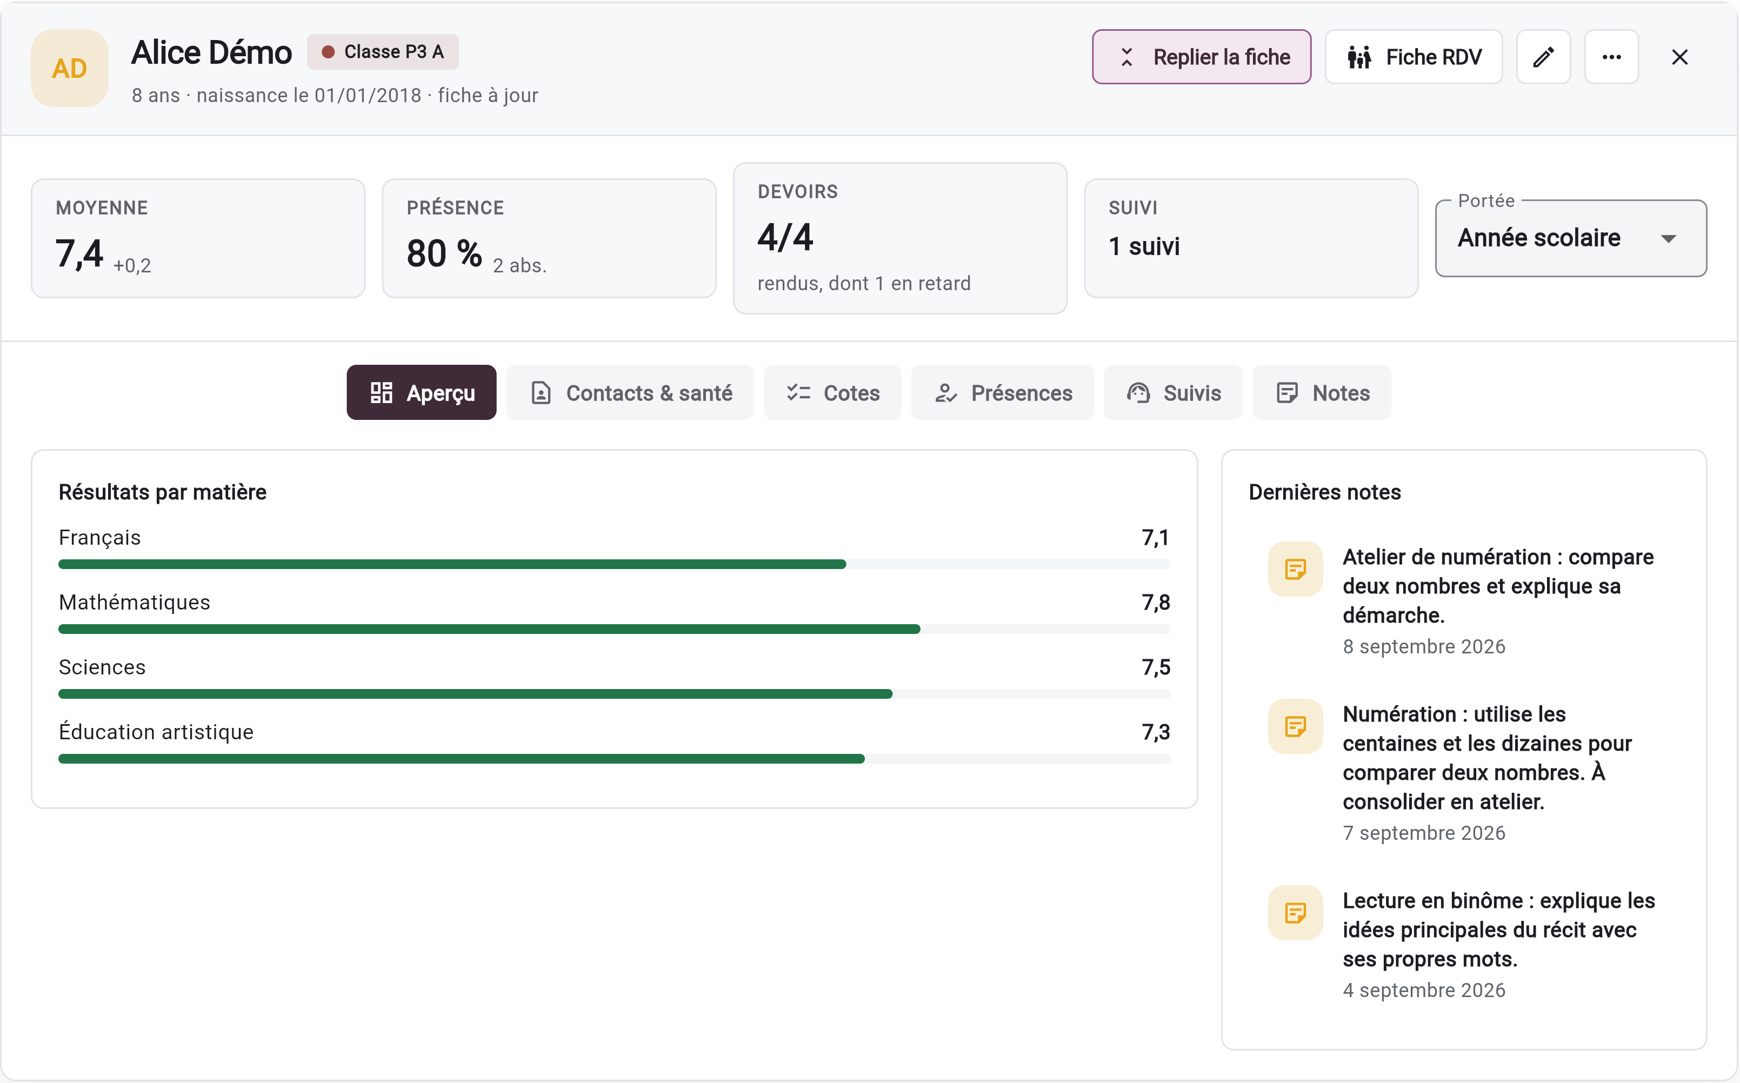
Task: Click the AD avatar badge
Action: click(70, 68)
